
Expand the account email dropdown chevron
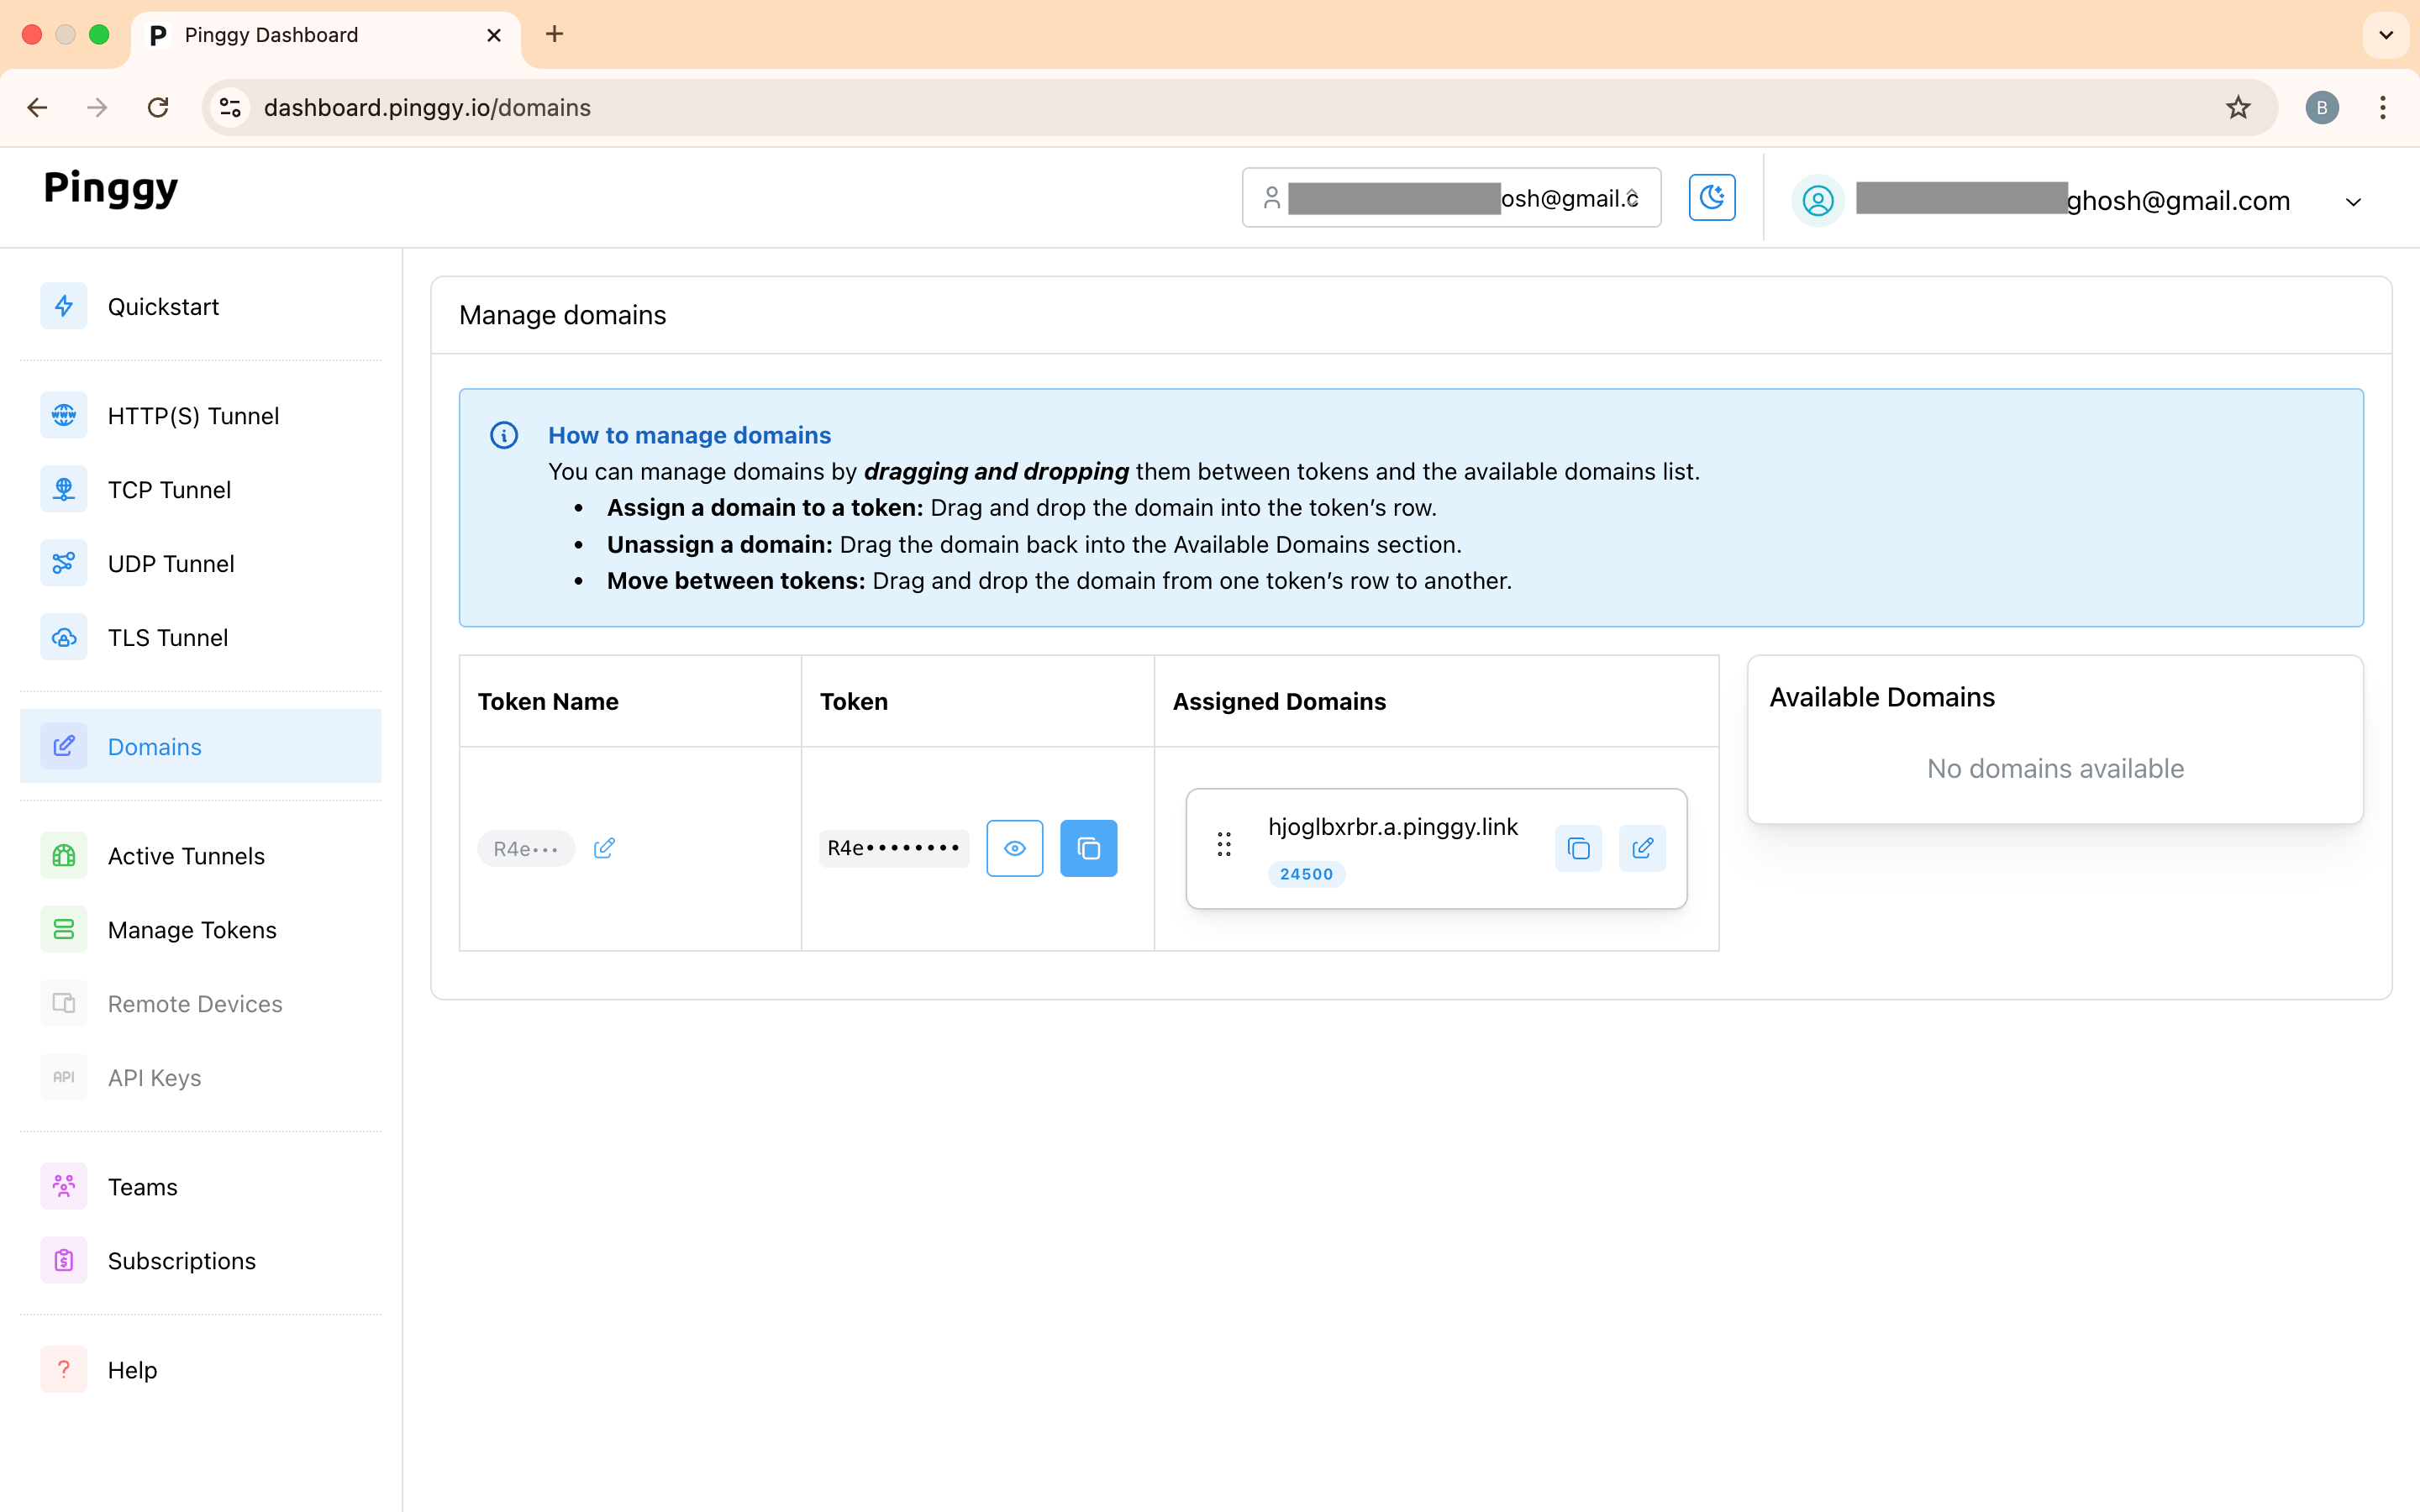2353,202
